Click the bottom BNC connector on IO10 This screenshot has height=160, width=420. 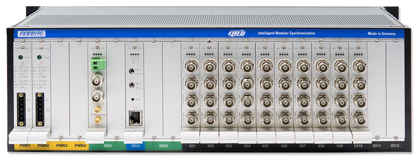(x=360, y=118)
